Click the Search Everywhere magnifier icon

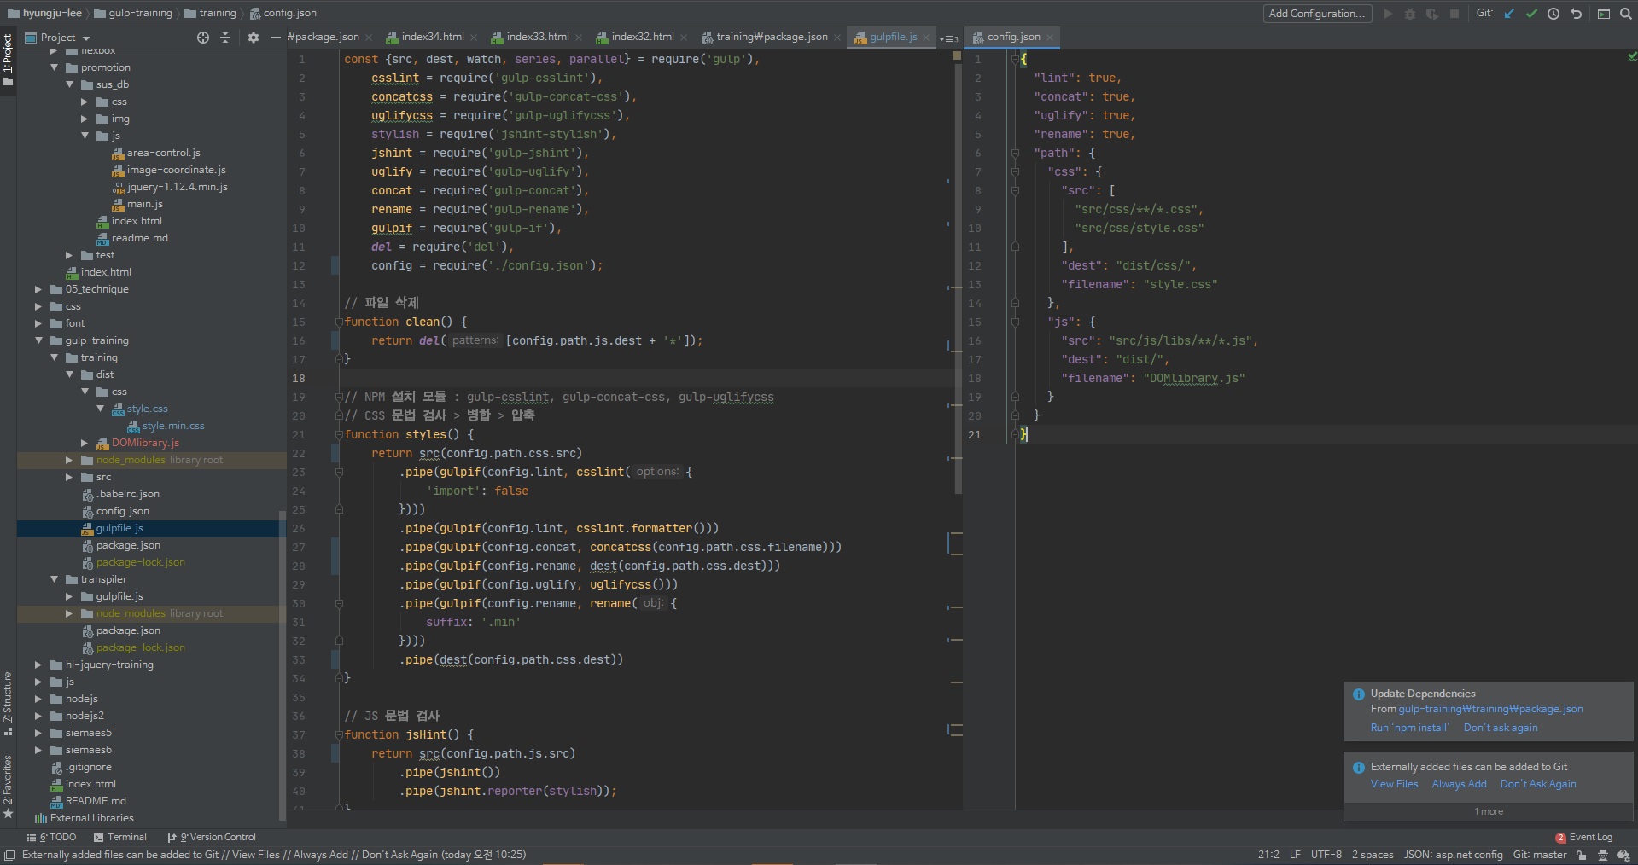point(1625,14)
